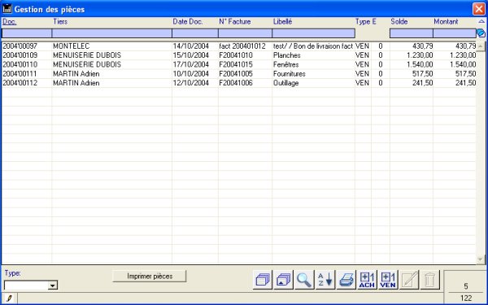Image resolution: width=488 pixels, height=305 pixels.
Task: Click invoice number F20041005
Action: point(236,74)
